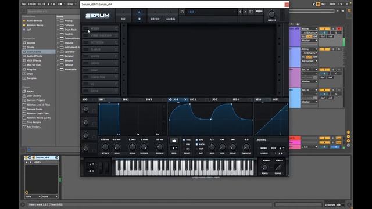372x209 pixels.
Task: Open Serum Menu dropdown
Action: (259, 12)
